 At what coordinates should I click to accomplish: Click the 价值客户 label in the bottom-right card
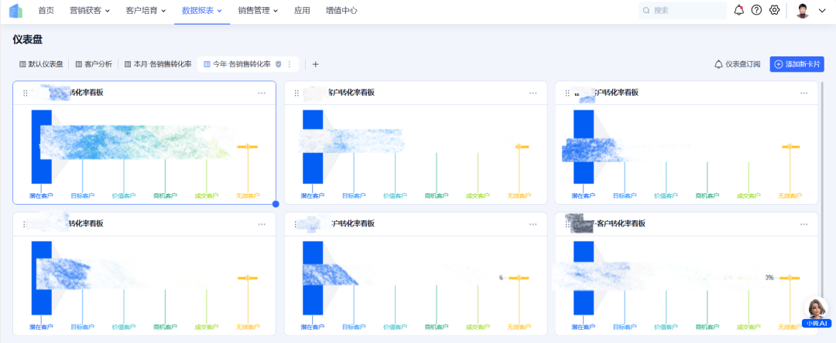[666, 327]
